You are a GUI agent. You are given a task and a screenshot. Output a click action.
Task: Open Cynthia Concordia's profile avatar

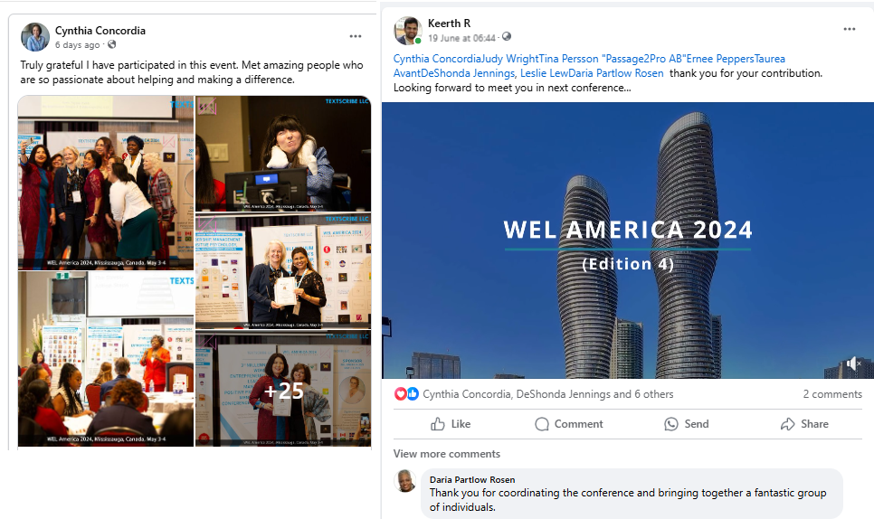(35, 37)
